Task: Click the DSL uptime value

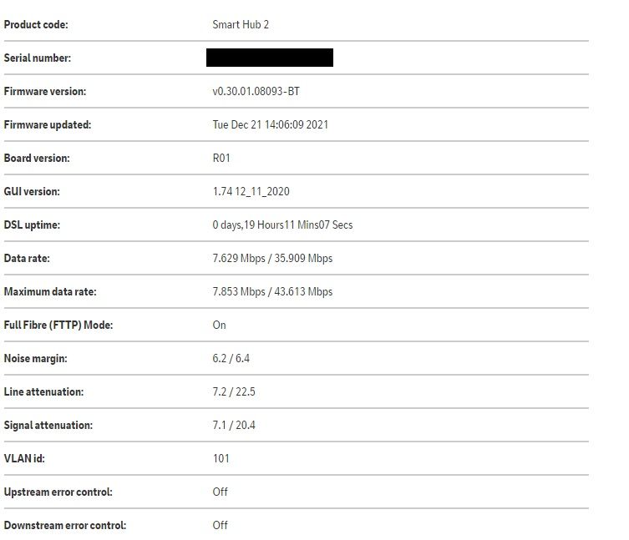Action: 282,225
